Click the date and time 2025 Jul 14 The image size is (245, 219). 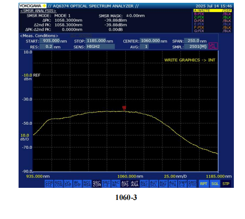pos(213,6)
